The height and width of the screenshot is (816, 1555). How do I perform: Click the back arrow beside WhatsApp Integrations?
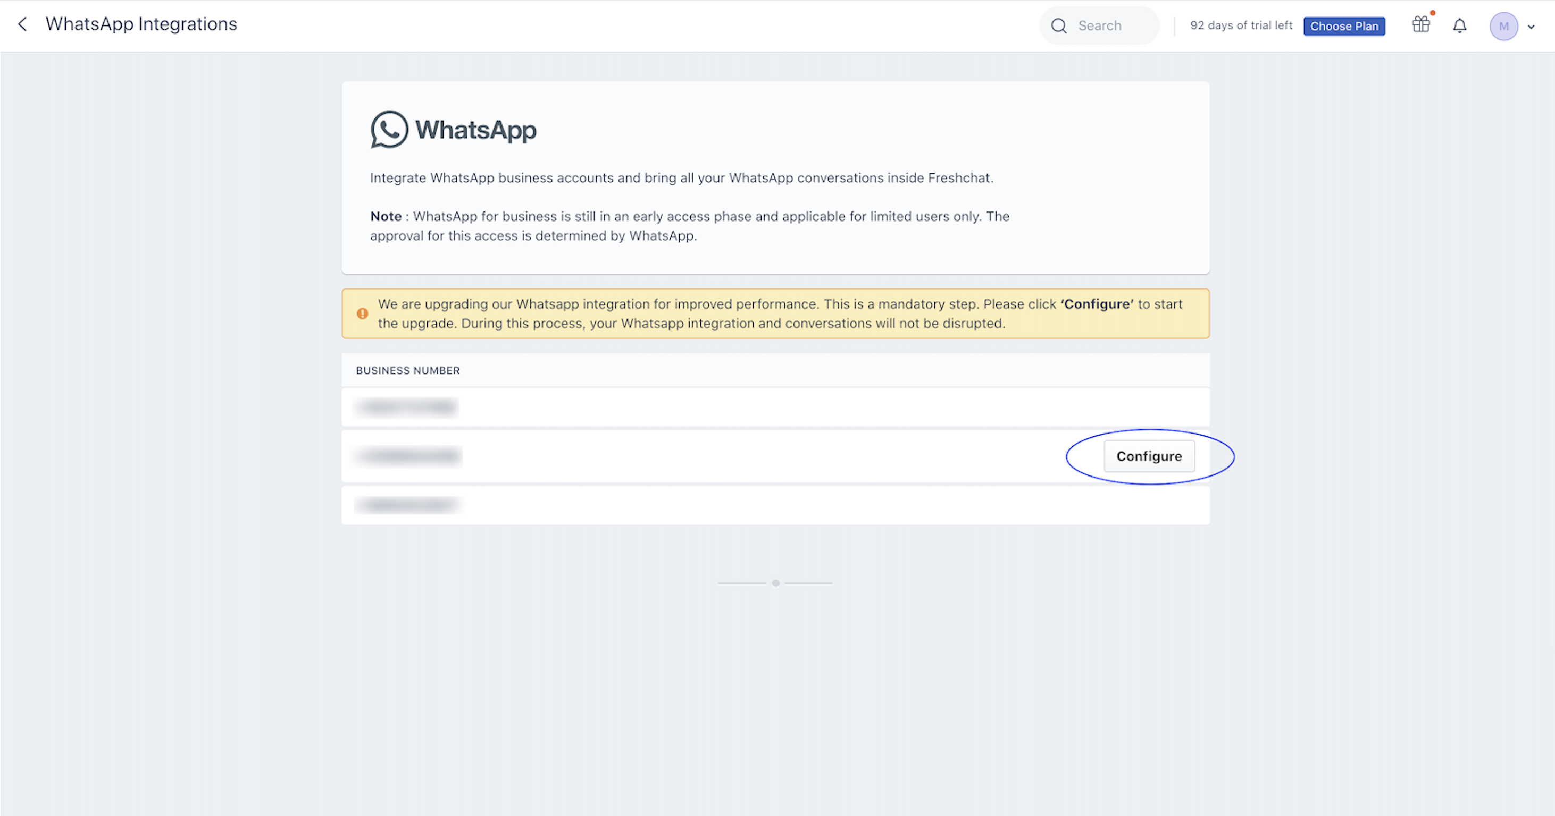click(22, 24)
